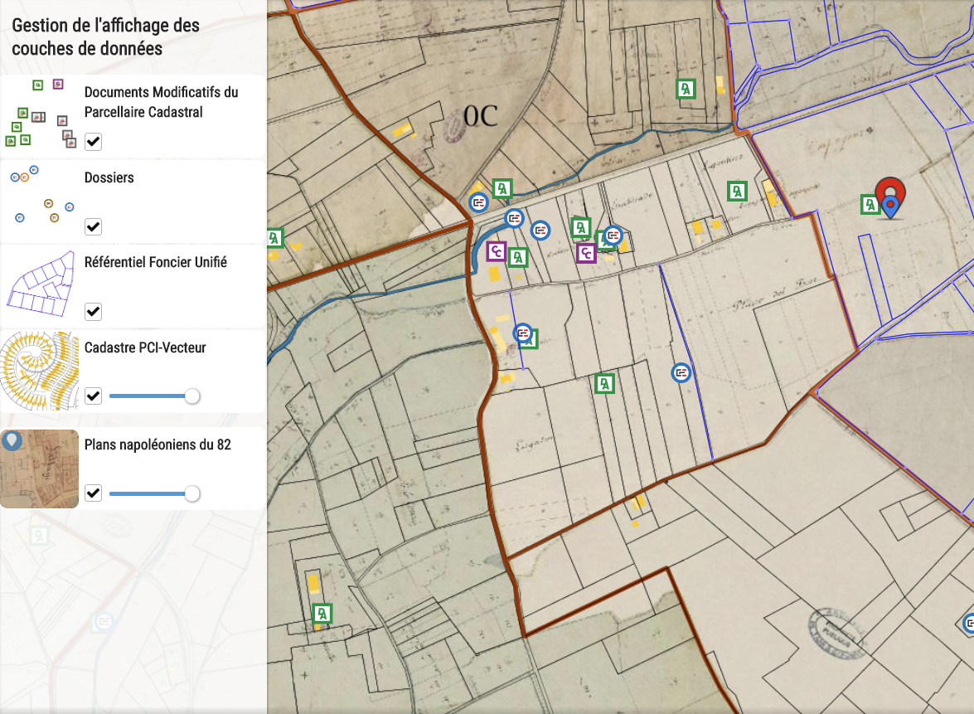Click the green document marker at the map's left edge
Viewport: 974px width, 714px height.
click(x=274, y=239)
